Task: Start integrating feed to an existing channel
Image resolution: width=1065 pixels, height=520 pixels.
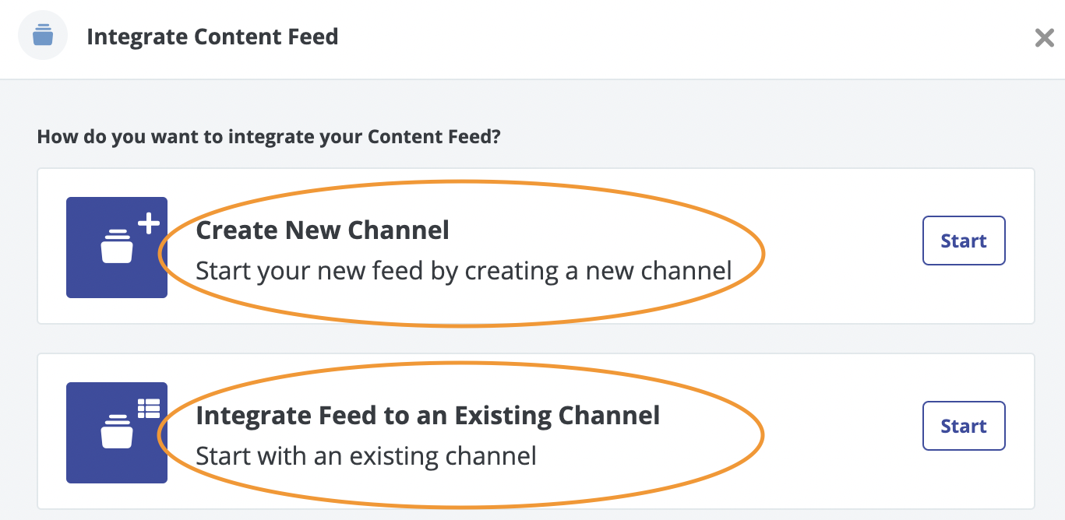Action: click(x=964, y=426)
